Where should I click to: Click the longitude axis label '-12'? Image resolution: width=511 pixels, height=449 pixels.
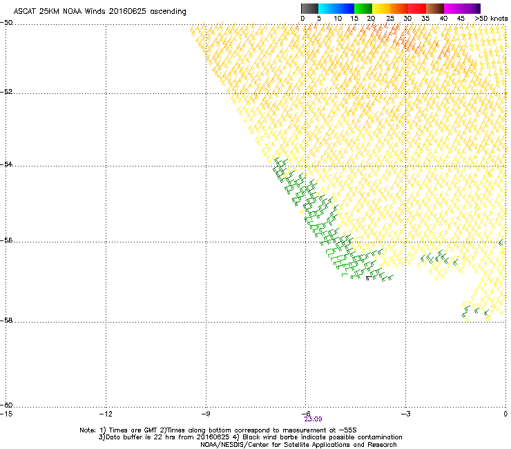click(106, 414)
